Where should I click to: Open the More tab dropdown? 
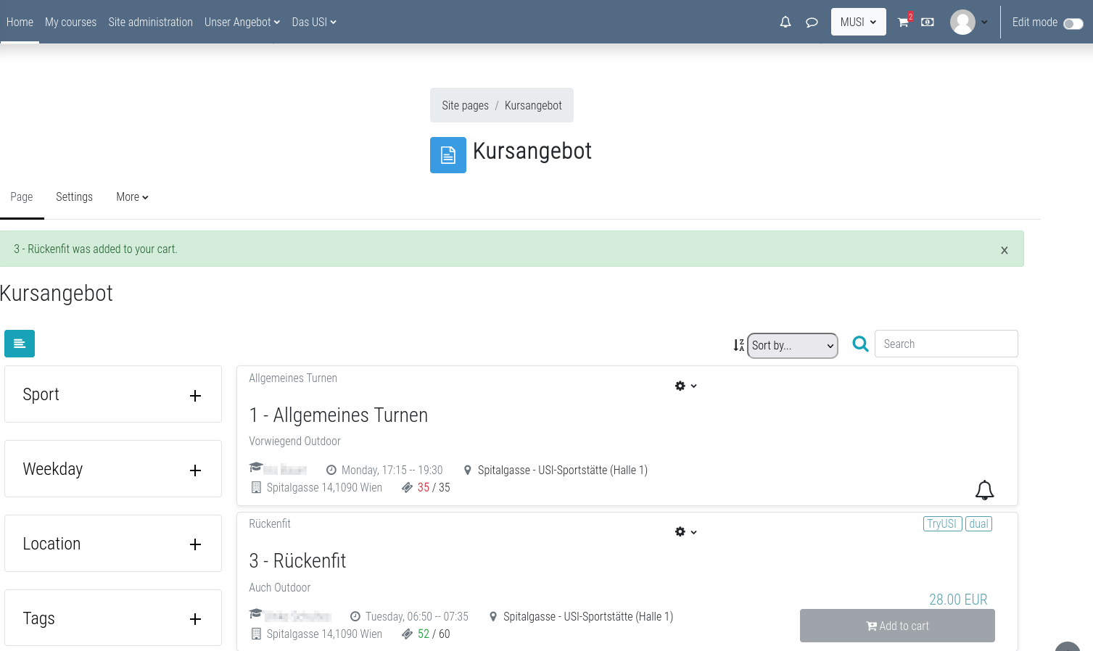132,197
